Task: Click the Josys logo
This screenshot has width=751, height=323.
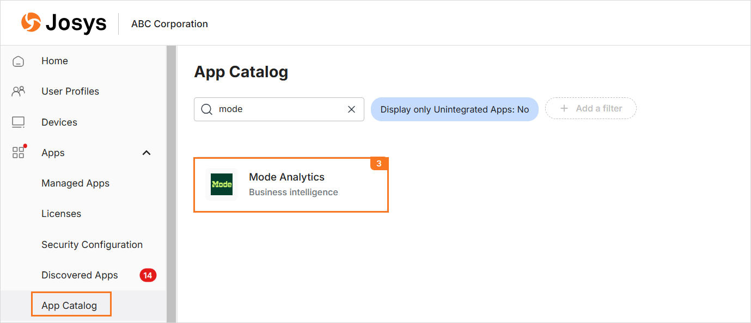Action: pos(64,23)
